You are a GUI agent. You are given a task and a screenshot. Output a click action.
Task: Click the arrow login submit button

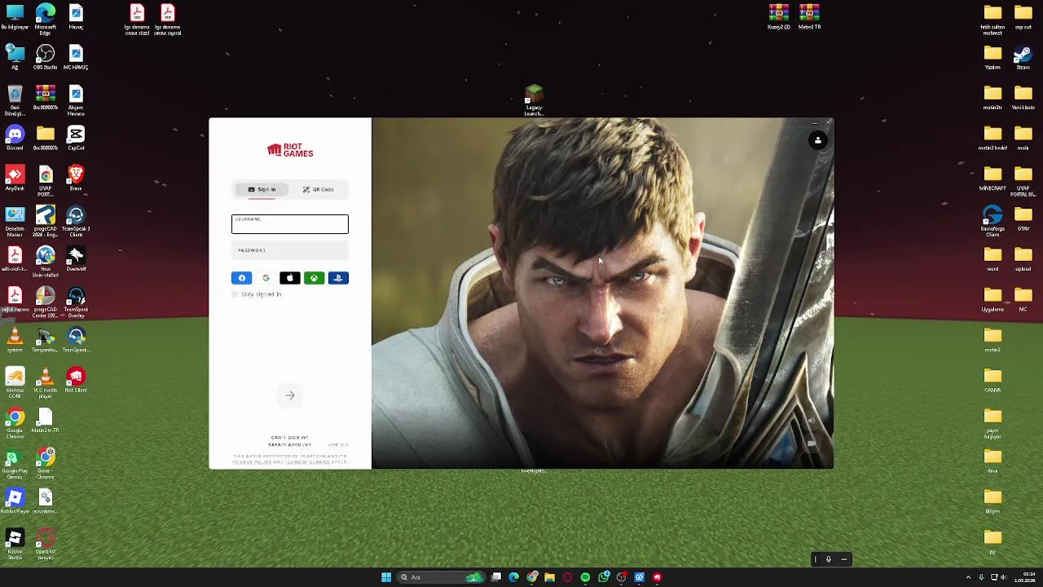coord(290,395)
